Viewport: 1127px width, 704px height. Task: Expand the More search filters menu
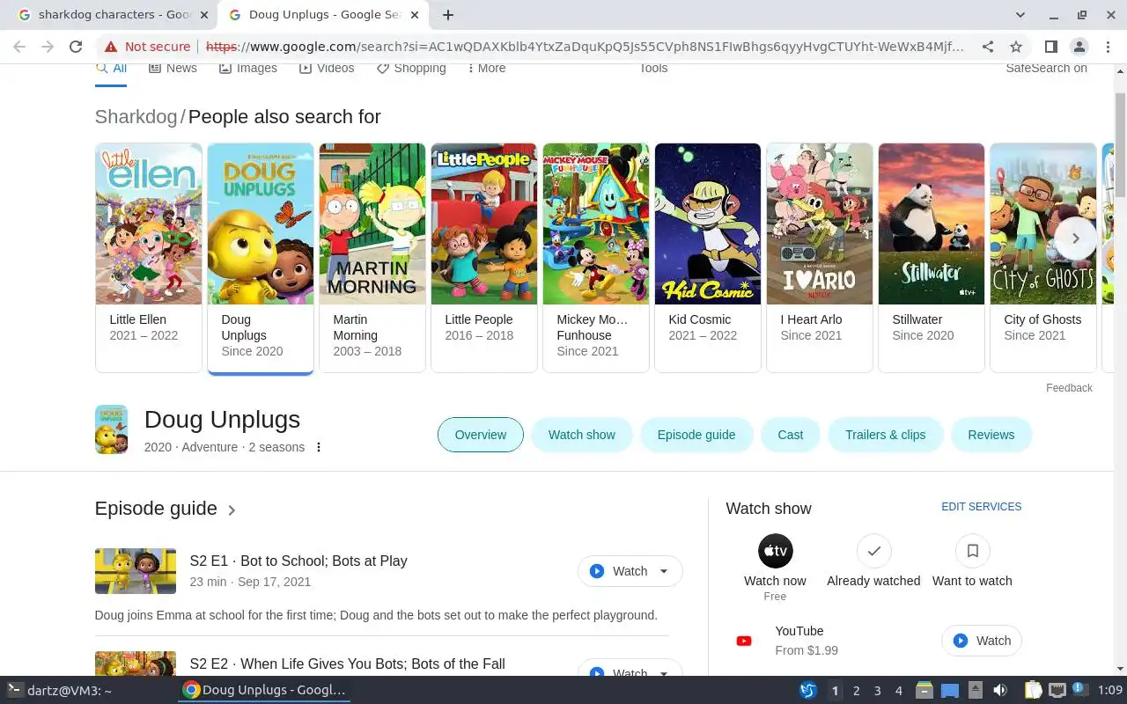click(486, 69)
